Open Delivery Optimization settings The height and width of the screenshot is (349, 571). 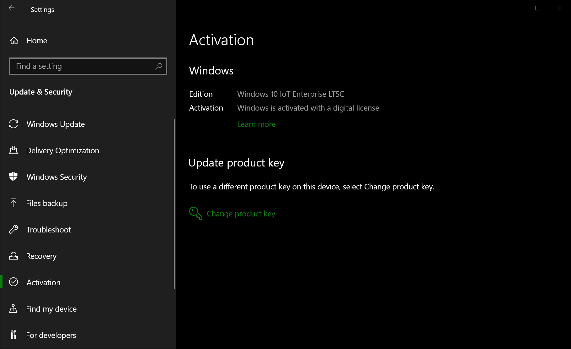[x=62, y=150]
